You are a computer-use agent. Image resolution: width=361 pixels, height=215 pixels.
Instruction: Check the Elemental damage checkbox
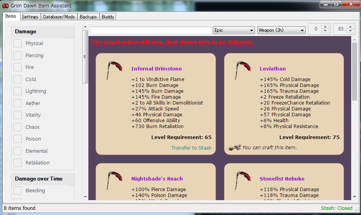[x=18, y=151]
